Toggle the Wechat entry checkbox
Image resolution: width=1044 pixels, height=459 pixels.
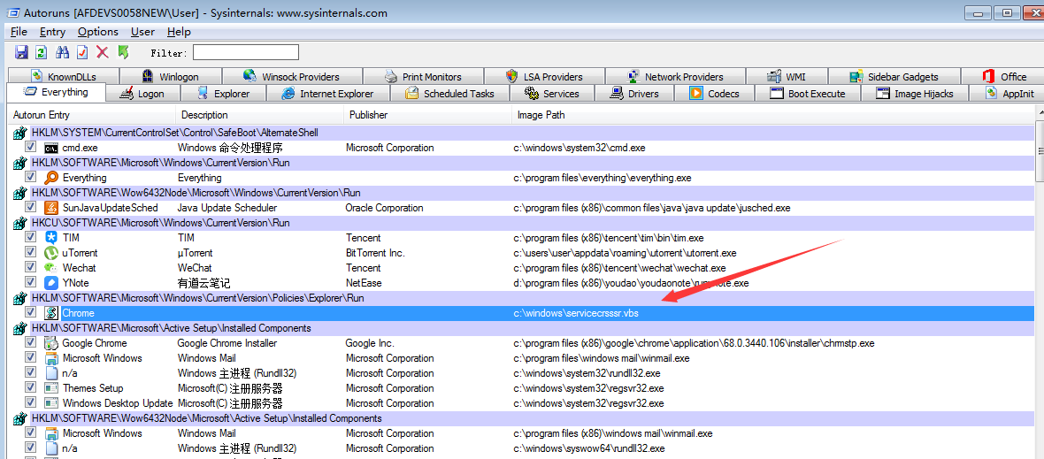(30, 267)
